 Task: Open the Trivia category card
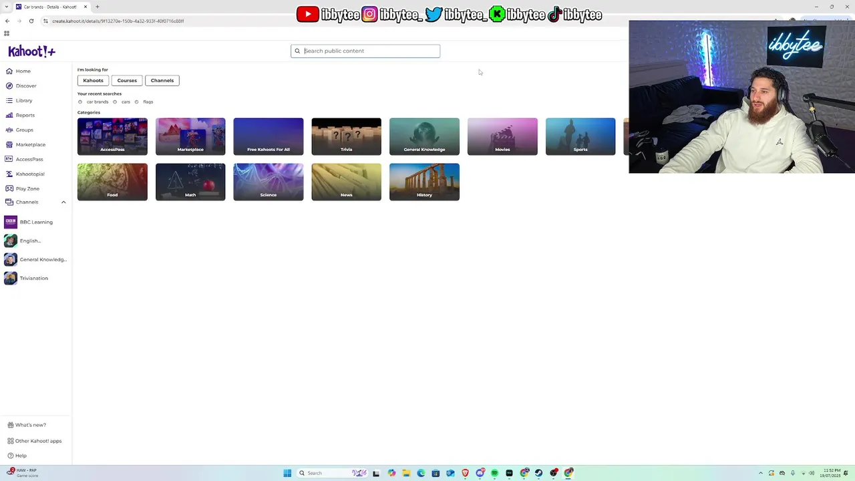[x=346, y=136]
